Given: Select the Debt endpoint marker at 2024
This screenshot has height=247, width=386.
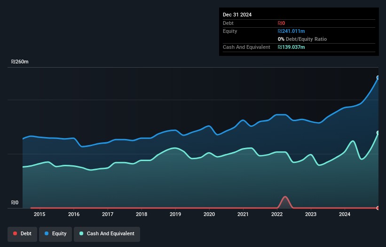Looking at the screenshot, I should click(378, 208).
